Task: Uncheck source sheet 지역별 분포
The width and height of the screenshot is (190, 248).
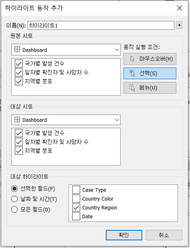Action: click(x=19, y=81)
